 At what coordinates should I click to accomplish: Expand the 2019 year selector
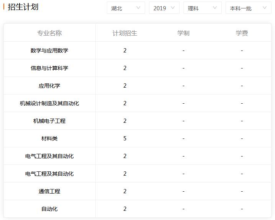click(164, 8)
